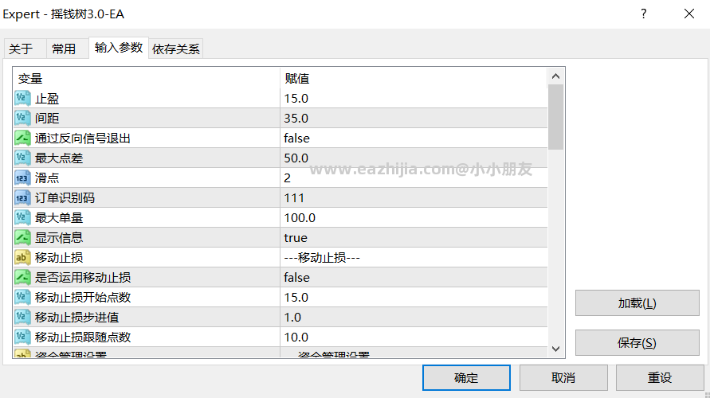This screenshot has height=398, width=710.
Task: Click the double-type icon beside 最大单量
Action: pyautogui.click(x=22, y=217)
